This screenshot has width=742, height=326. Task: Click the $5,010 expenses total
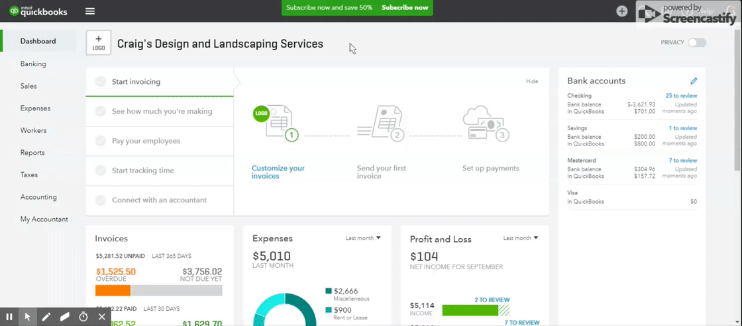tap(271, 256)
